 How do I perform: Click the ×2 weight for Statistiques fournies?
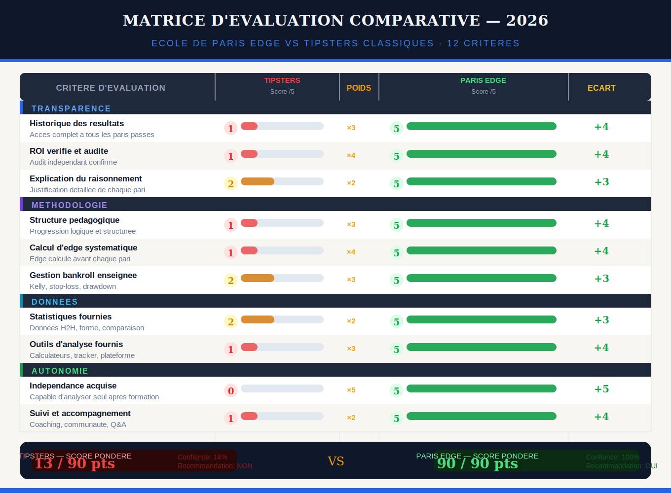(351, 321)
